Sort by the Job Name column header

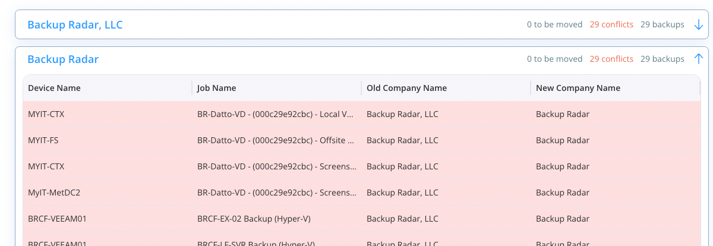217,88
